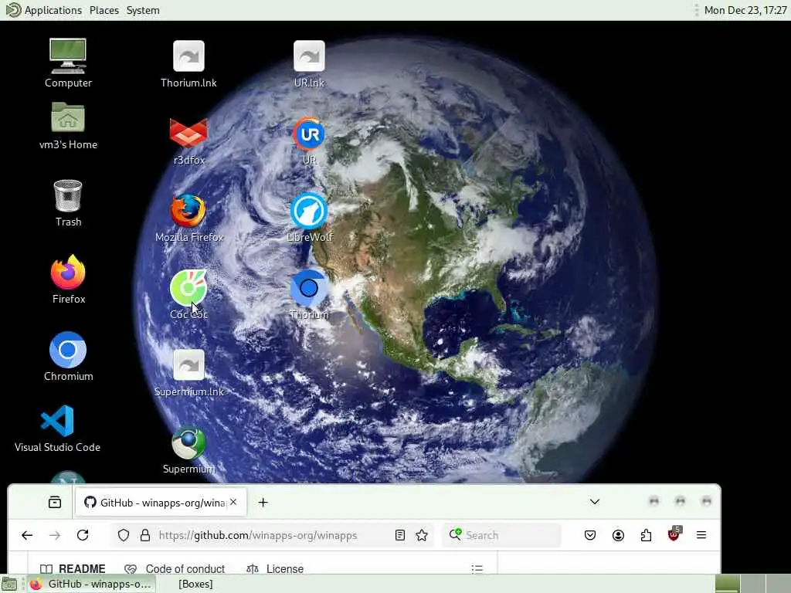
Task: Switch to GitHub window in taskbar
Action: point(91,584)
